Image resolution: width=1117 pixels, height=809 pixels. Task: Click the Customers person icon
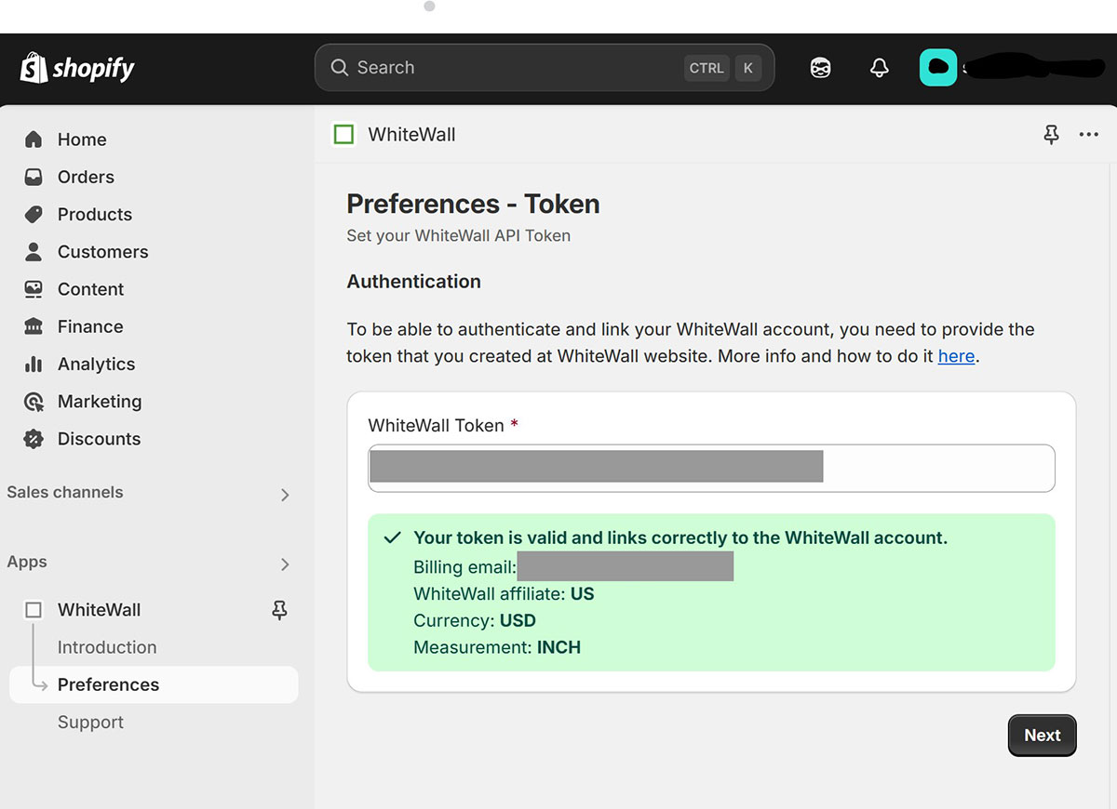coord(34,251)
